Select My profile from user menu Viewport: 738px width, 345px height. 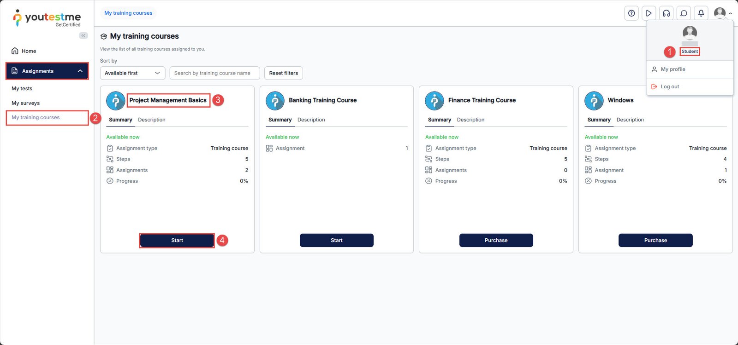[x=673, y=69]
